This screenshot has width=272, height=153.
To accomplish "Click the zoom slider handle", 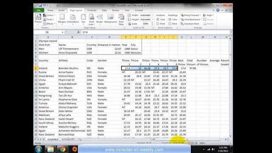I will coord(219,143).
